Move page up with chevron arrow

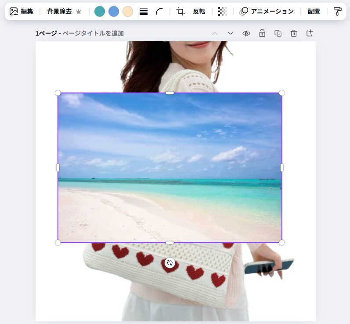215,33
